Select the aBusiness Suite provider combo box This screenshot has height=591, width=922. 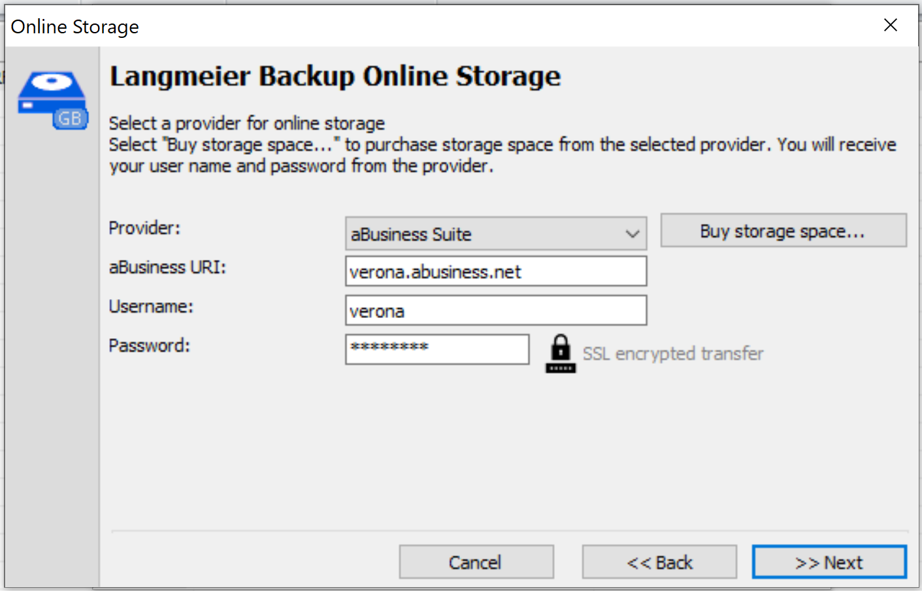[496, 234]
